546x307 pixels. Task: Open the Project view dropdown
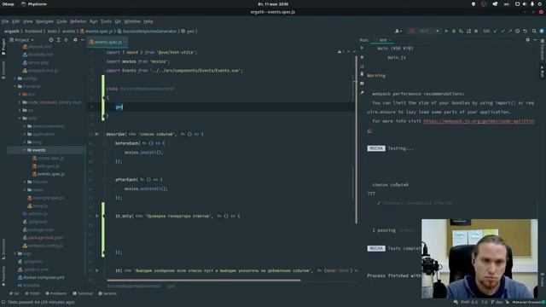(x=22, y=40)
